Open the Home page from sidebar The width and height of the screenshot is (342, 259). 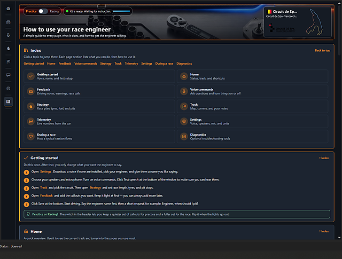pos(9,9)
